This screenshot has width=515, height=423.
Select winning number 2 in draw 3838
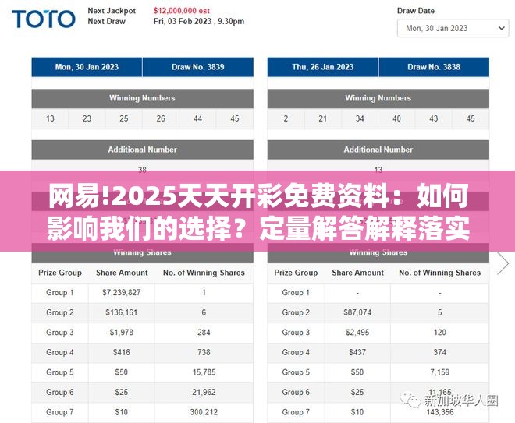[286, 118]
